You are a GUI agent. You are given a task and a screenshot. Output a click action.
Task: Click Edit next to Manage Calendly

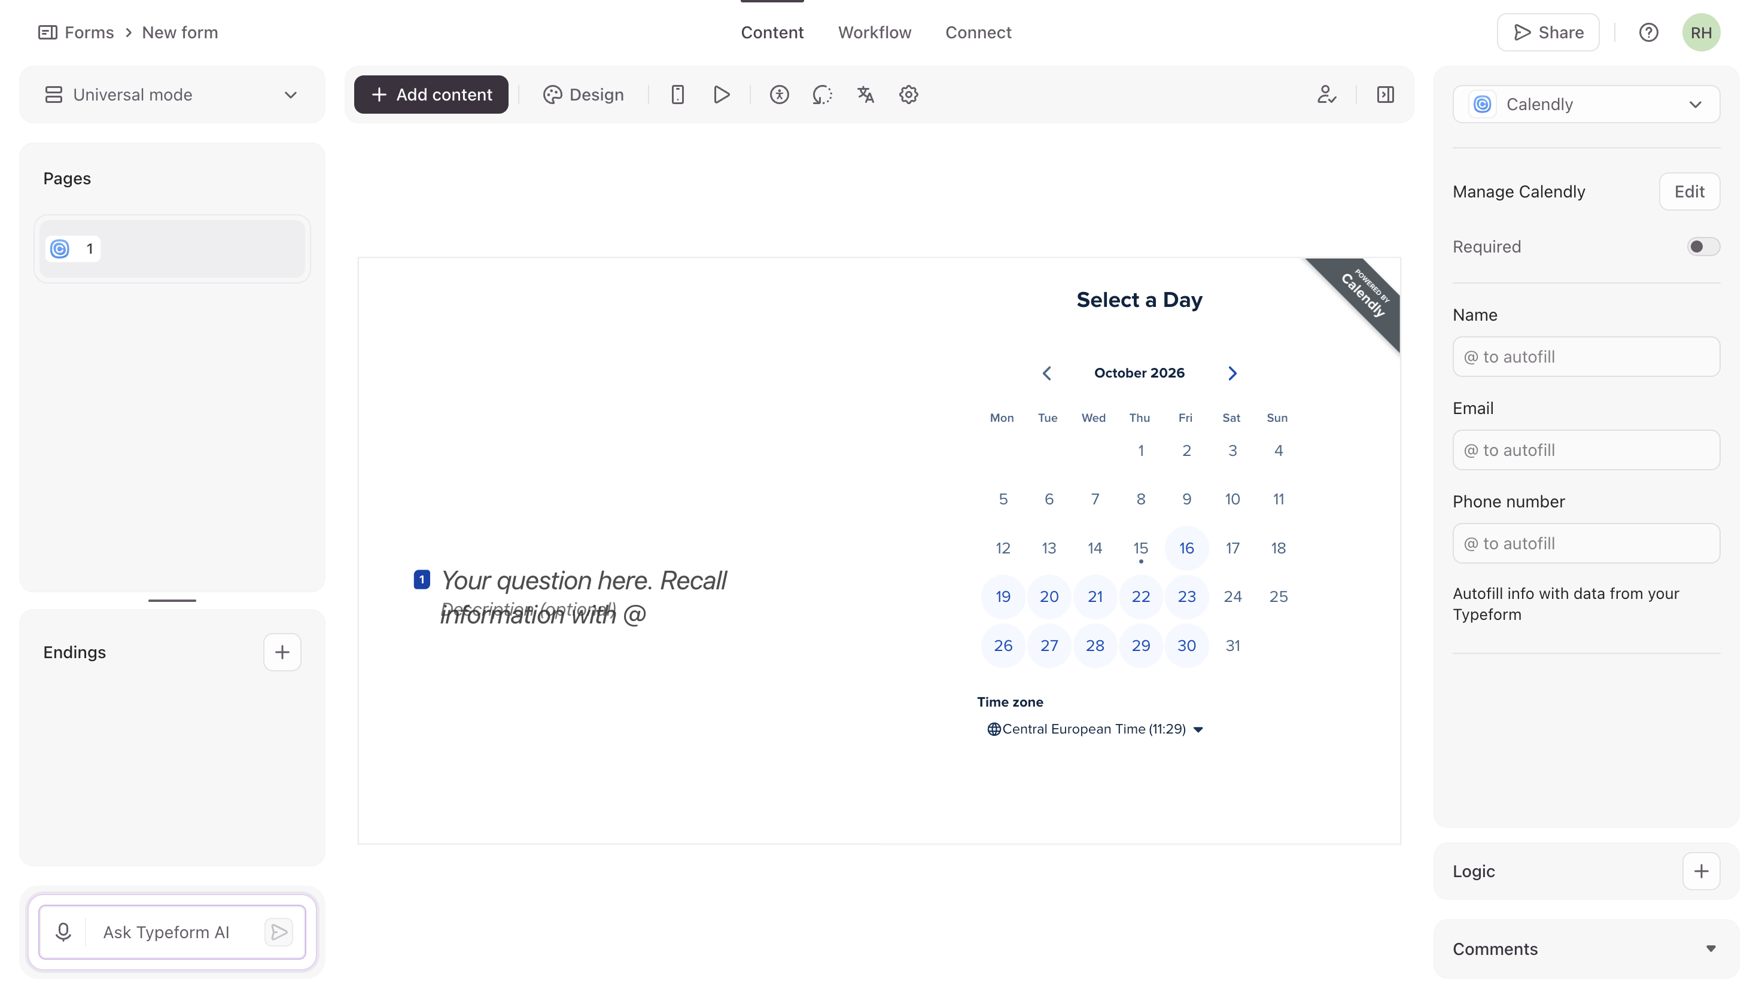1689,192
